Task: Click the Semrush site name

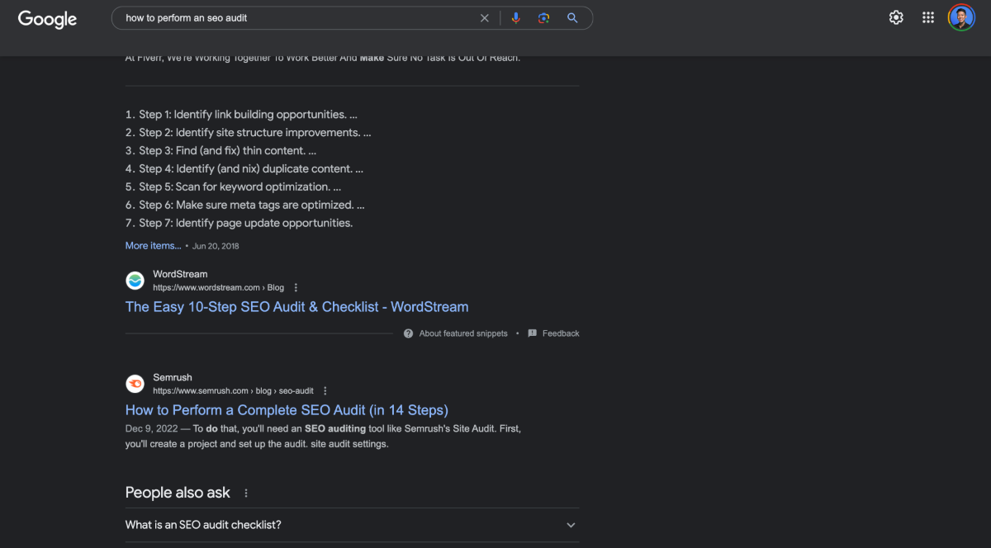Action: (x=172, y=377)
